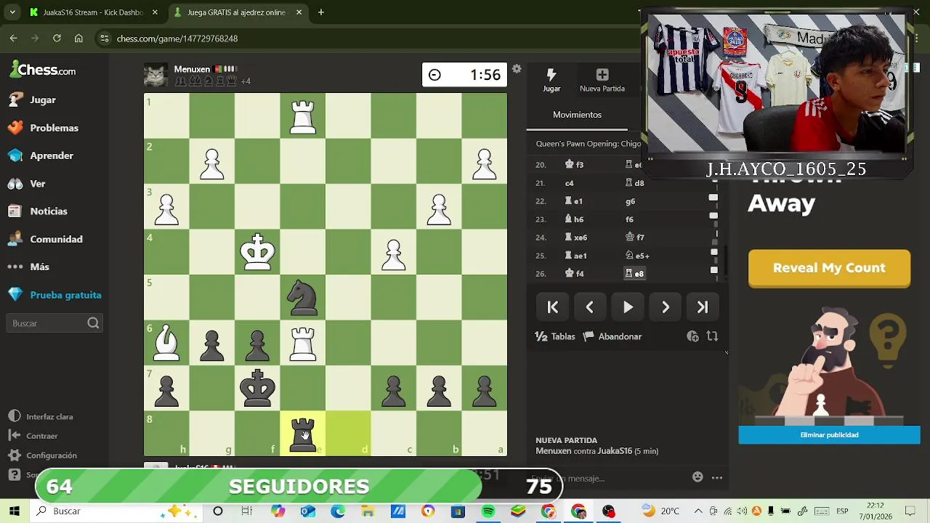The image size is (930, 523).
Task: Play the moves automatically
Action: 628,307
